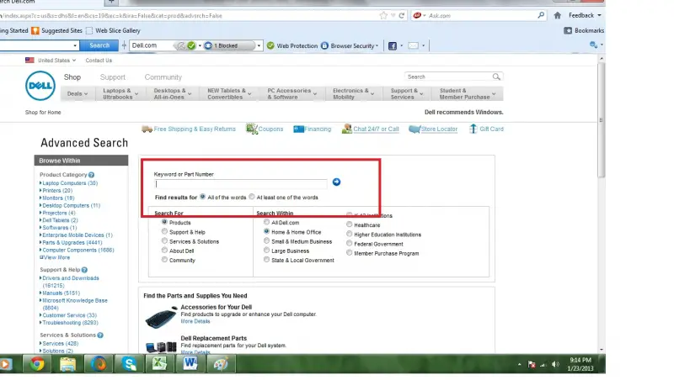Image resolution: width=674 pixels, height=380 pixels.
Task: Click the Ask.com search magnifier icon
Action: (541, 15)
